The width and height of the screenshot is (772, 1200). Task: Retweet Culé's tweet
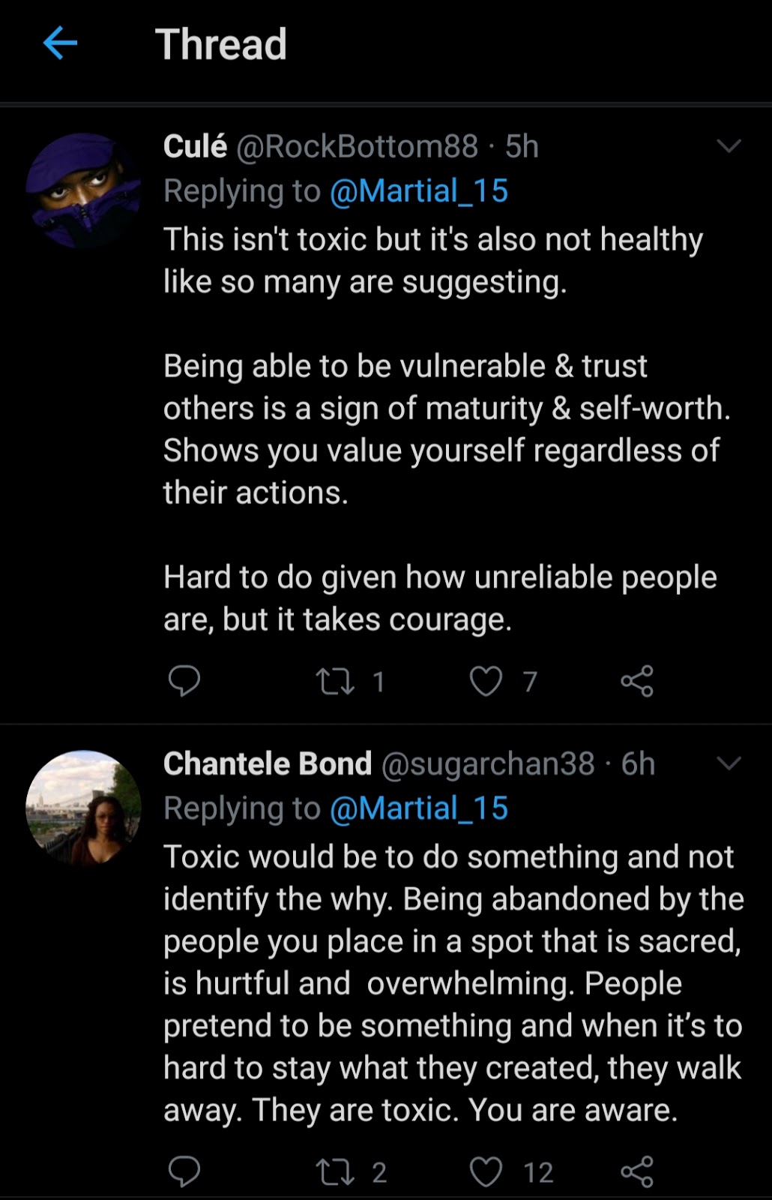pyautogui.click(x=334, y=681)
